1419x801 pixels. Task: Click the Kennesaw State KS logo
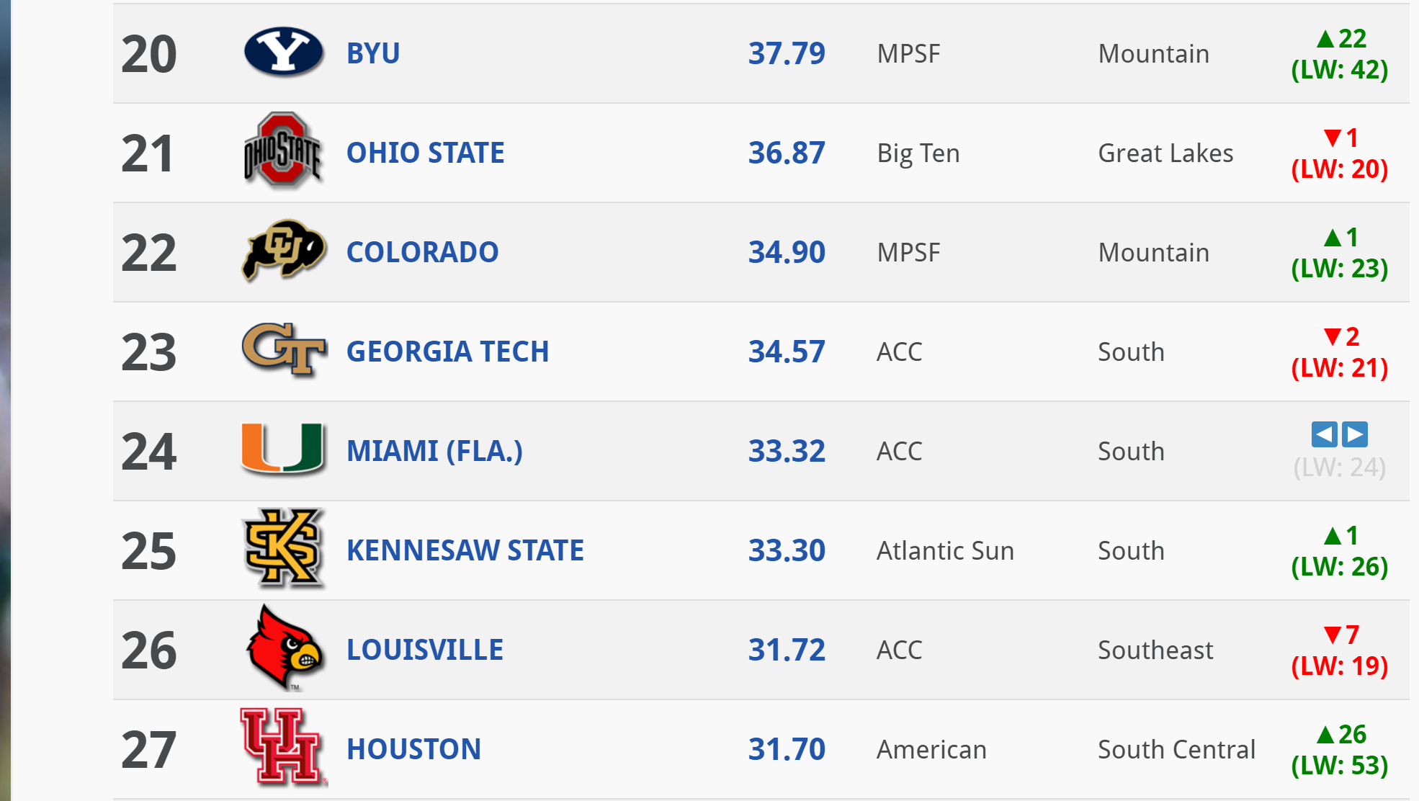tap(284, 550)
